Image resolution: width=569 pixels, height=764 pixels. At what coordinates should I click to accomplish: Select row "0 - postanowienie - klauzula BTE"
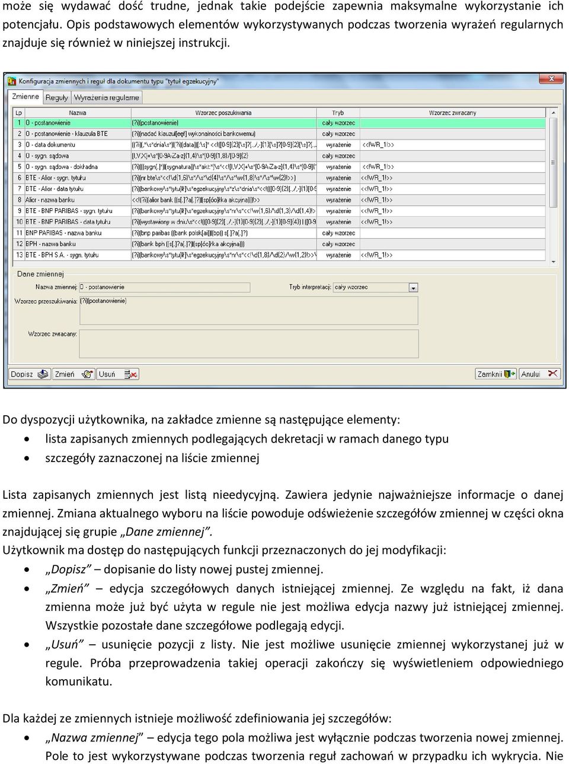point(279,134)
